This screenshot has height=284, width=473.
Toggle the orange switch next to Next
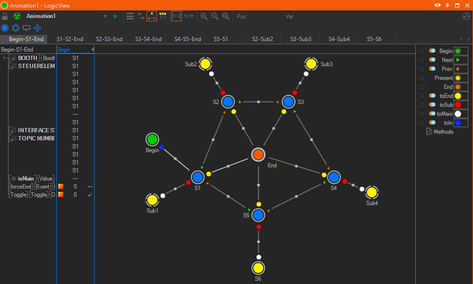coord(432,59)
